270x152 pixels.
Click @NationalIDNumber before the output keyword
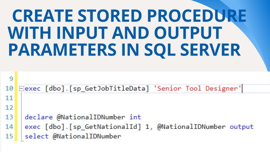point(191,127)
